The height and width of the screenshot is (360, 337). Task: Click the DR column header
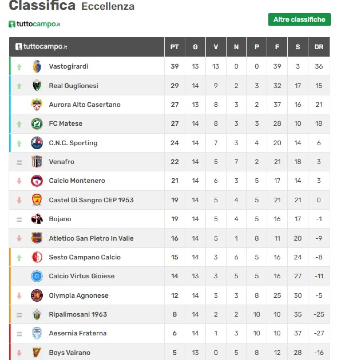click(x=319, y=47)
